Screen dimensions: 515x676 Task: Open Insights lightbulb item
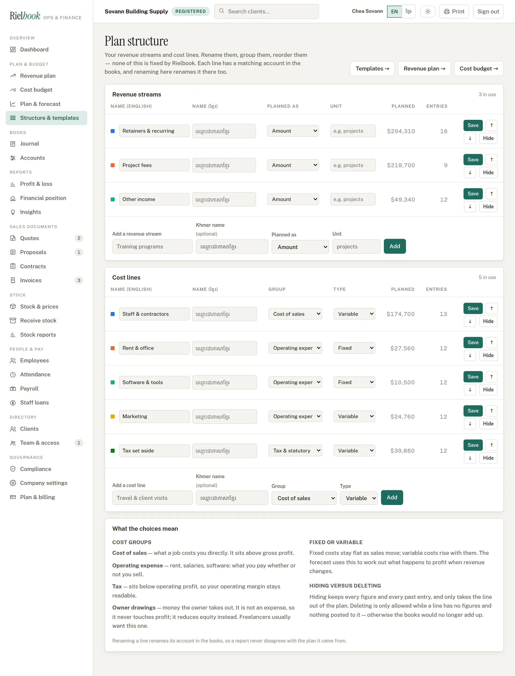point(46,212)
